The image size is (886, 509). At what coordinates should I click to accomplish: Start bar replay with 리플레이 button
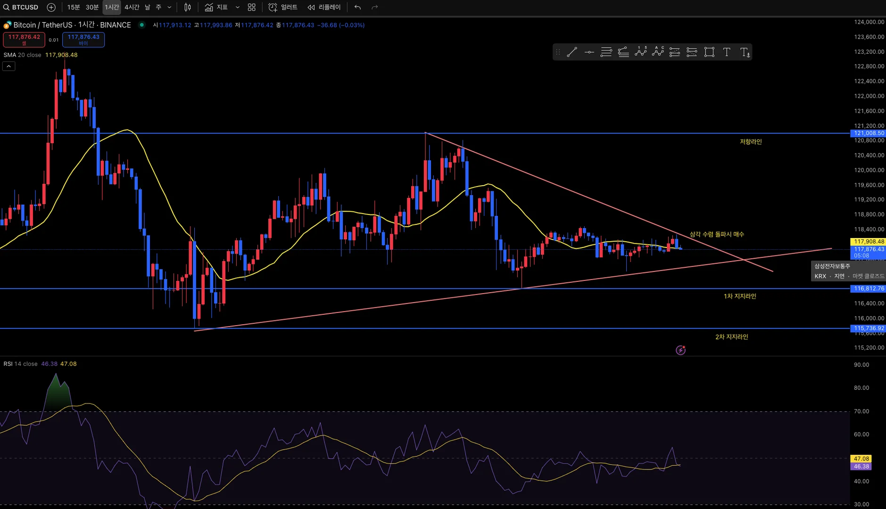pos(324,8)
